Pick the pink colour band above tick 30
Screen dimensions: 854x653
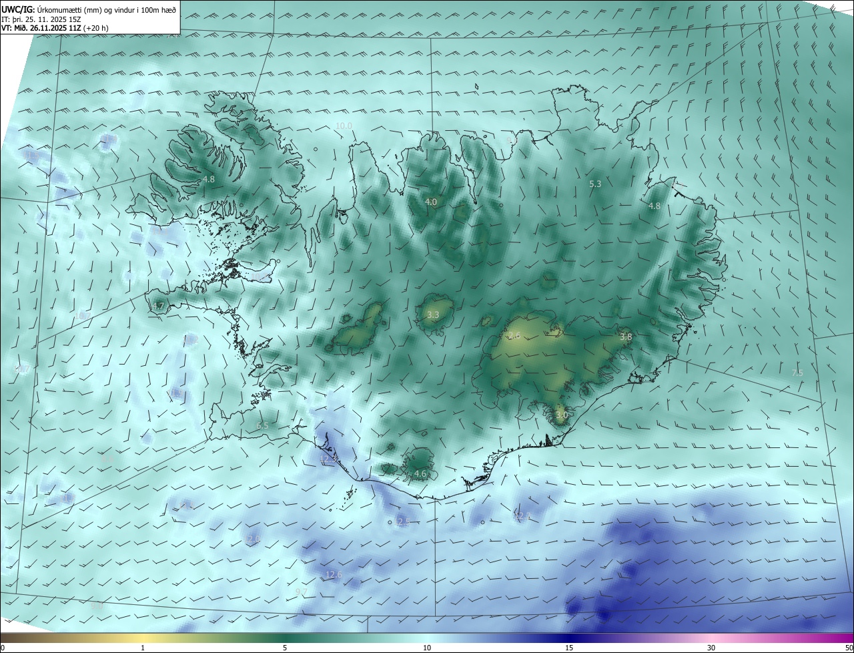click(x=711, y=638)
